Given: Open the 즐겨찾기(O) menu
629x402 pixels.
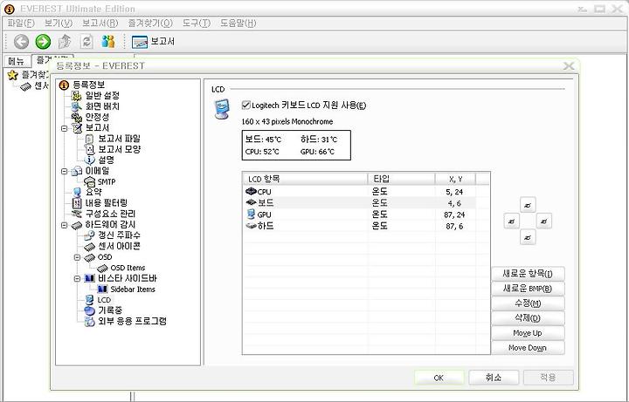Looking at the screenshot, I should 150,24.
